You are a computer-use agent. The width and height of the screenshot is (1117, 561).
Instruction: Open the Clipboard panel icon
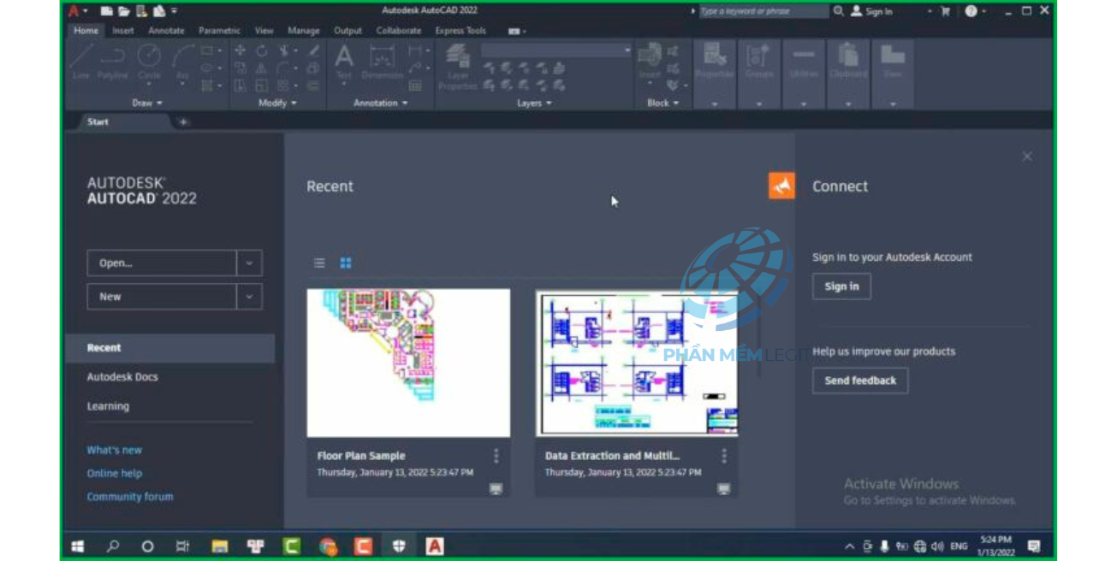[848, 62]
